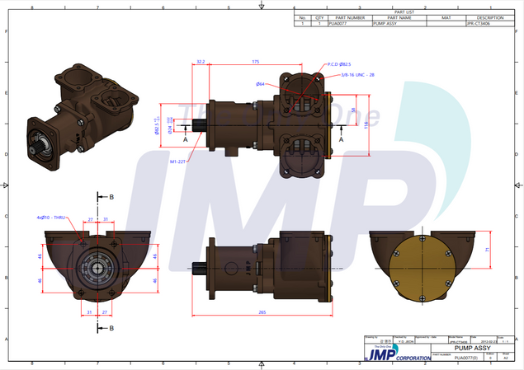Select the 265 overall length dimension
Image resolution: width=524 pixels, height=370 pixels.
[x=262, y=311]
